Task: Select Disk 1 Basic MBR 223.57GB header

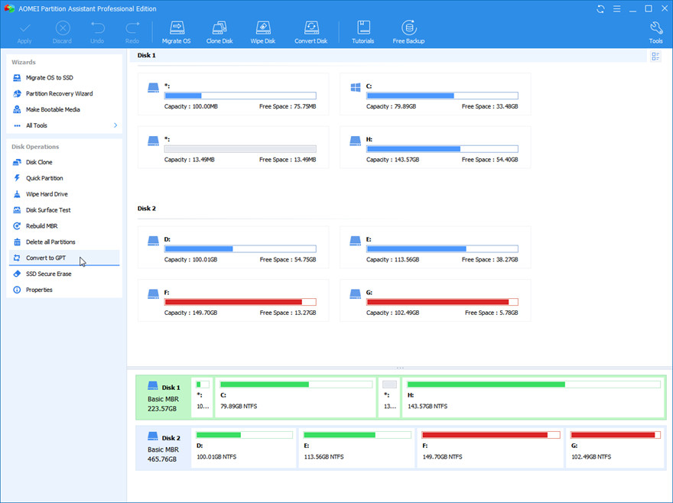Action: point(164,398)
